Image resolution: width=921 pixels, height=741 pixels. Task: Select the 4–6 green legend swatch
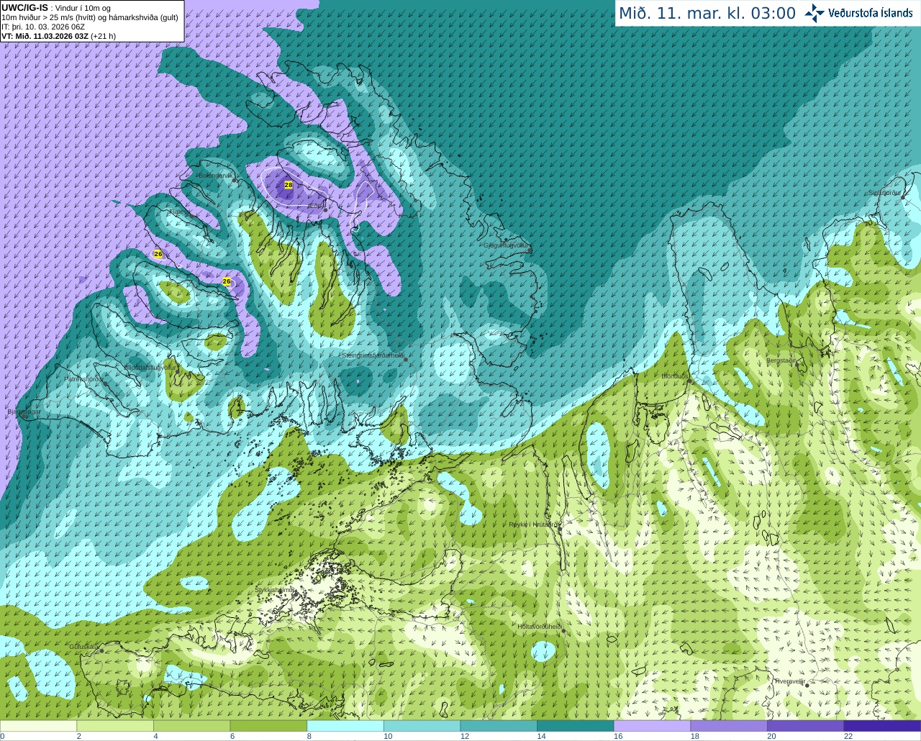(x=191, y=726)
